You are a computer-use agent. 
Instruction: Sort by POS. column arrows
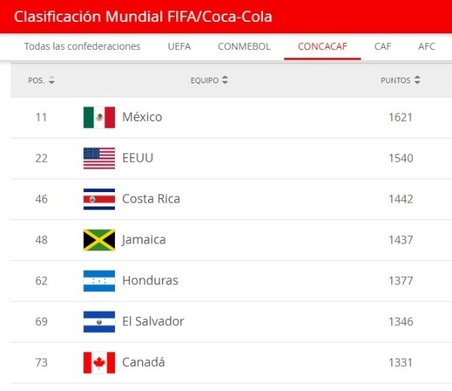coord(51,80)
